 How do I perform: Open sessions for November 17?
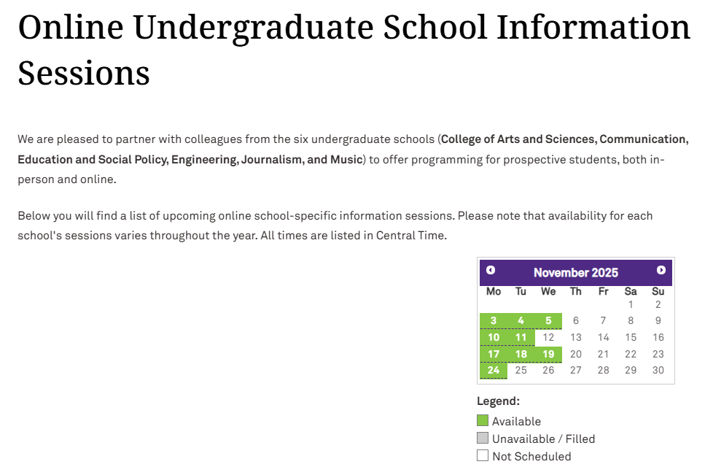click(494, 354)
